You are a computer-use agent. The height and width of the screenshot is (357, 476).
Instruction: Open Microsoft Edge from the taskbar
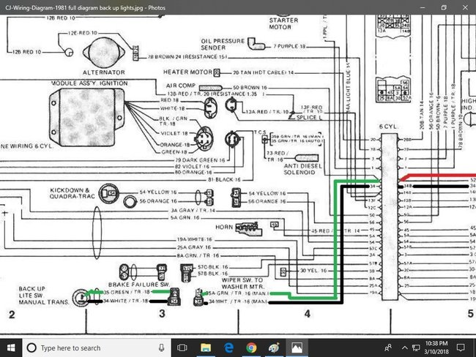[228, 347]
